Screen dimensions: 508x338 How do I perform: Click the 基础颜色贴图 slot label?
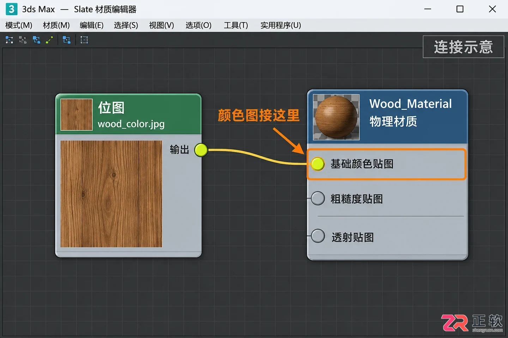pyautogui.click(x=362, y=164)
